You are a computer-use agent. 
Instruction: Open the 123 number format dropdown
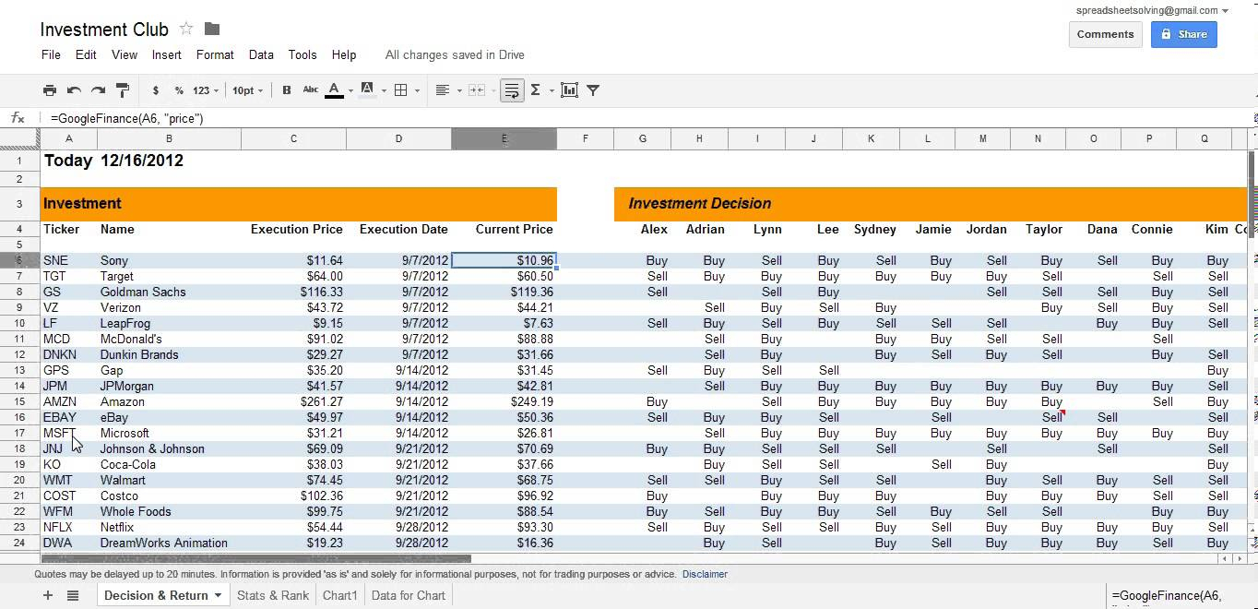tap(206, 90)
